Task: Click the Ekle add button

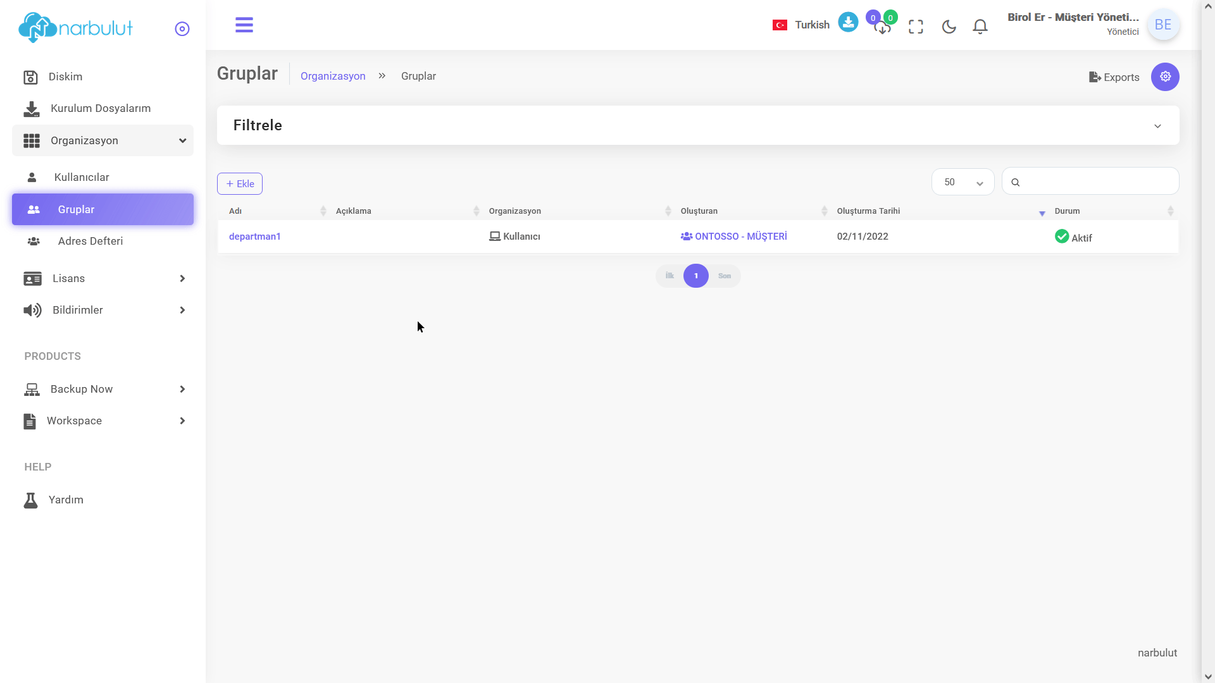Action: pos(240,184)
